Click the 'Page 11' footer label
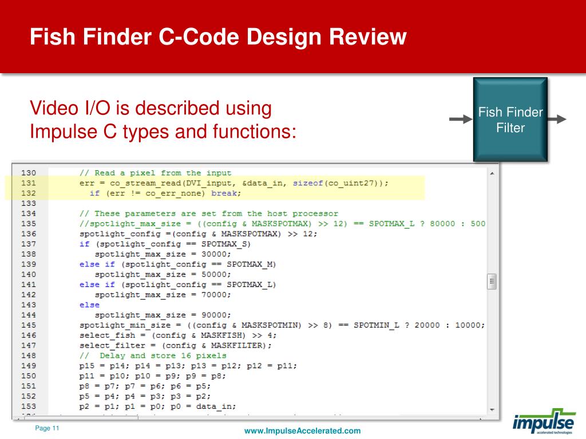This screenshot has width=586, height=439. point(47,428)
